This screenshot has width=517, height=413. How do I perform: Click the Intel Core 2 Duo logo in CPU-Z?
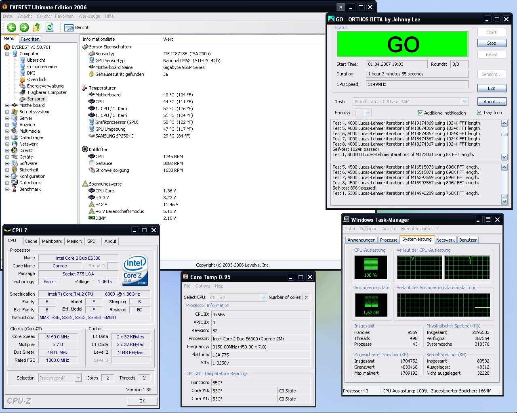135,270
